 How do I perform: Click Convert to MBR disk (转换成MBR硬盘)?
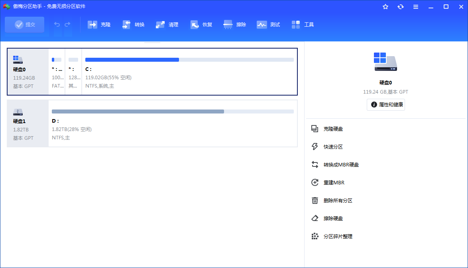pyautogui.click(x=341, y=164)
